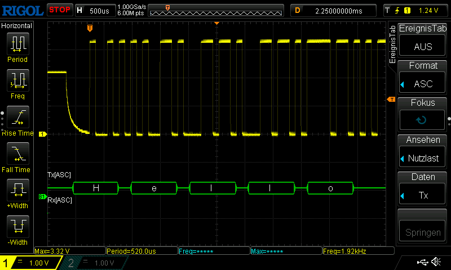
Task: Click the sample rate 1.00GSa/s readout
Action: coord(132,7)
